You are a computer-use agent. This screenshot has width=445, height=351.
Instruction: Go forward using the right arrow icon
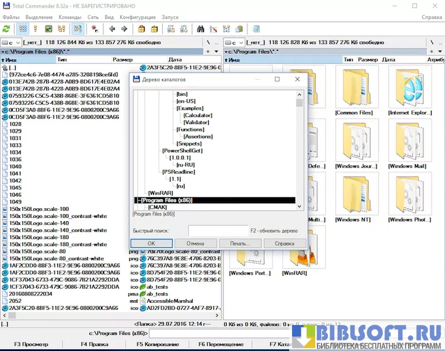click(x=124, y=28)
